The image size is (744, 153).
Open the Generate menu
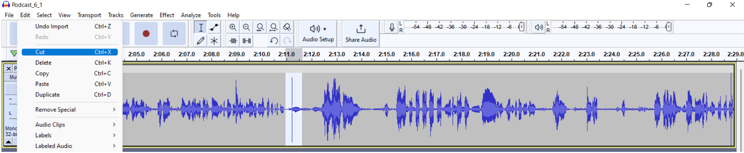(x=141, y=15)
